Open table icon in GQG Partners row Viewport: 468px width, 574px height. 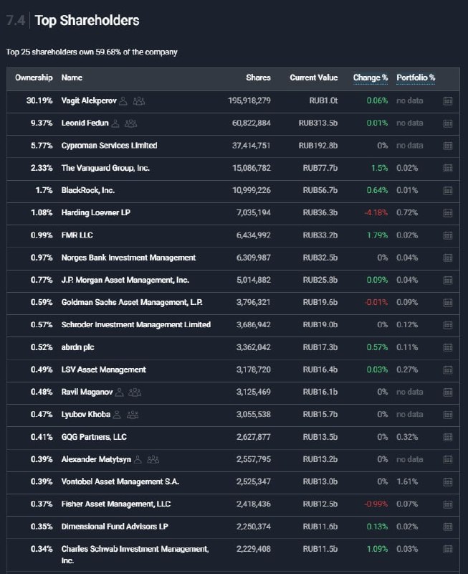tap(448, 437)
